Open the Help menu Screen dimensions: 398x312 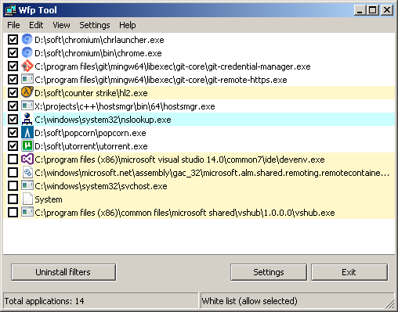pyautogui.click(x=128, y=25)
